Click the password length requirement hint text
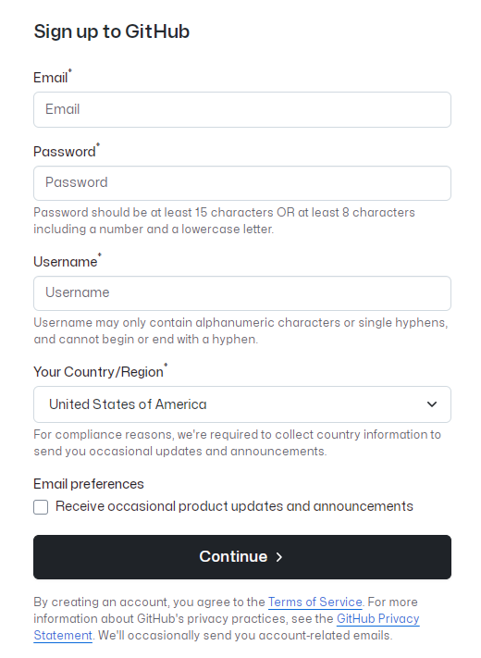The height and width of the screenshot is (658, 481). (x=224, y=221)
